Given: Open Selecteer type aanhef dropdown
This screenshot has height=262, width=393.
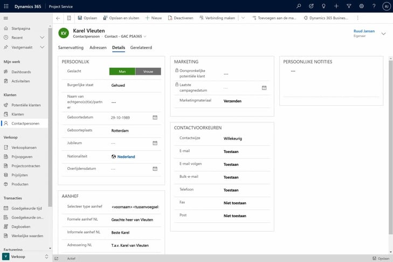Looking at the screenshot, I should [x=135, y=207].
